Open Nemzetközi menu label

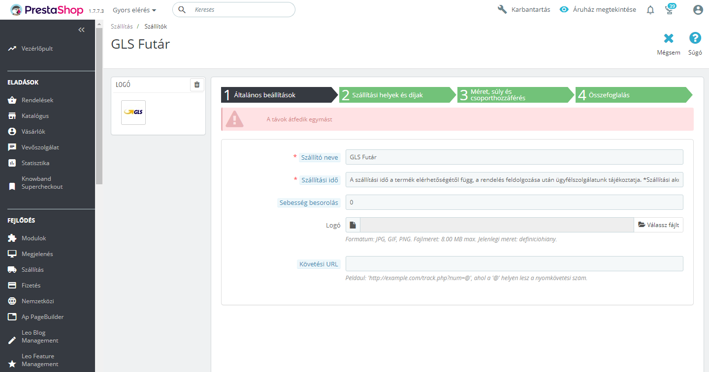pyautogui.click(x=38, y=301)
